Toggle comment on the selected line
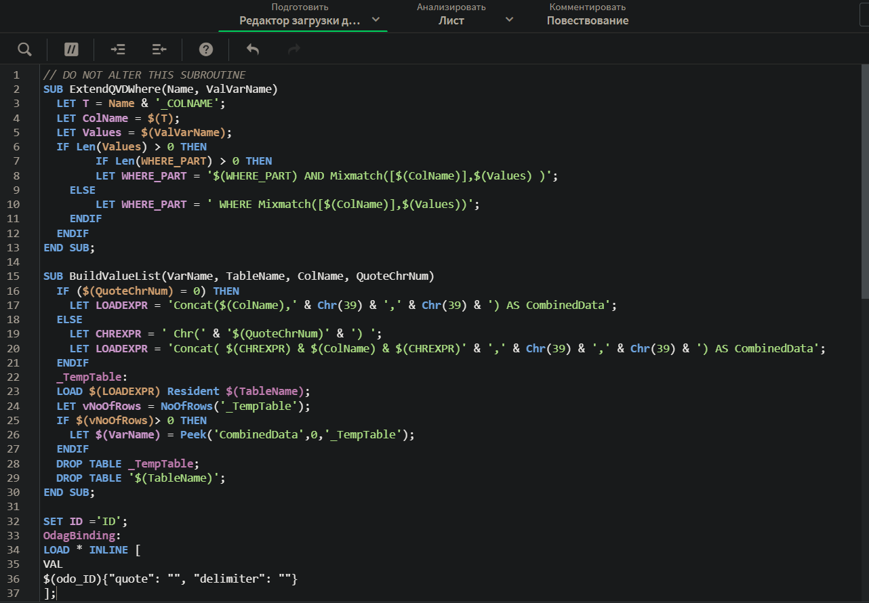The image size is (869, 603). pos(71,49)
